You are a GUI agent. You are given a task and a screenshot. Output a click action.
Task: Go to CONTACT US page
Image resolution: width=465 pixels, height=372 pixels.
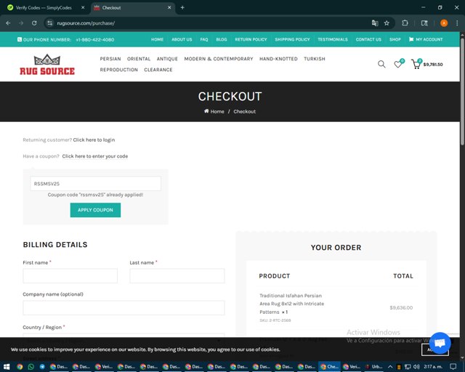(x=368, y=39)
